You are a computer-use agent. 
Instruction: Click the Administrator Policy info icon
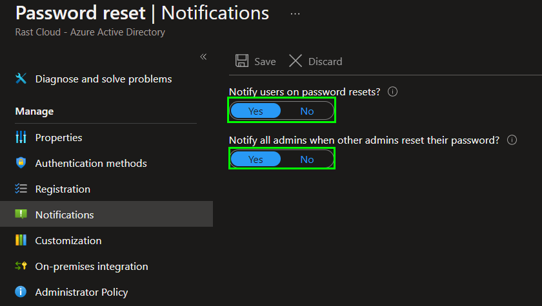coord(21,292)
